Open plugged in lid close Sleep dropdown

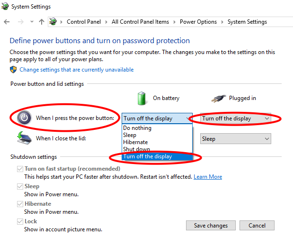pos(235,138)
